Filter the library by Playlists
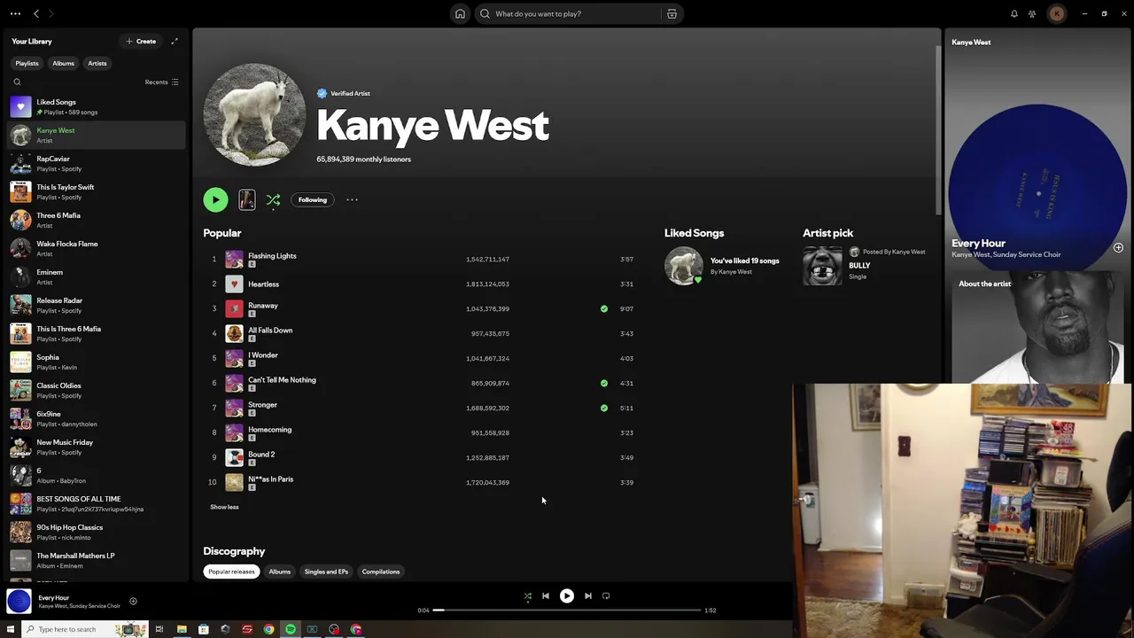The height and width of the screenshot is (638, 1134). [27, 63]
